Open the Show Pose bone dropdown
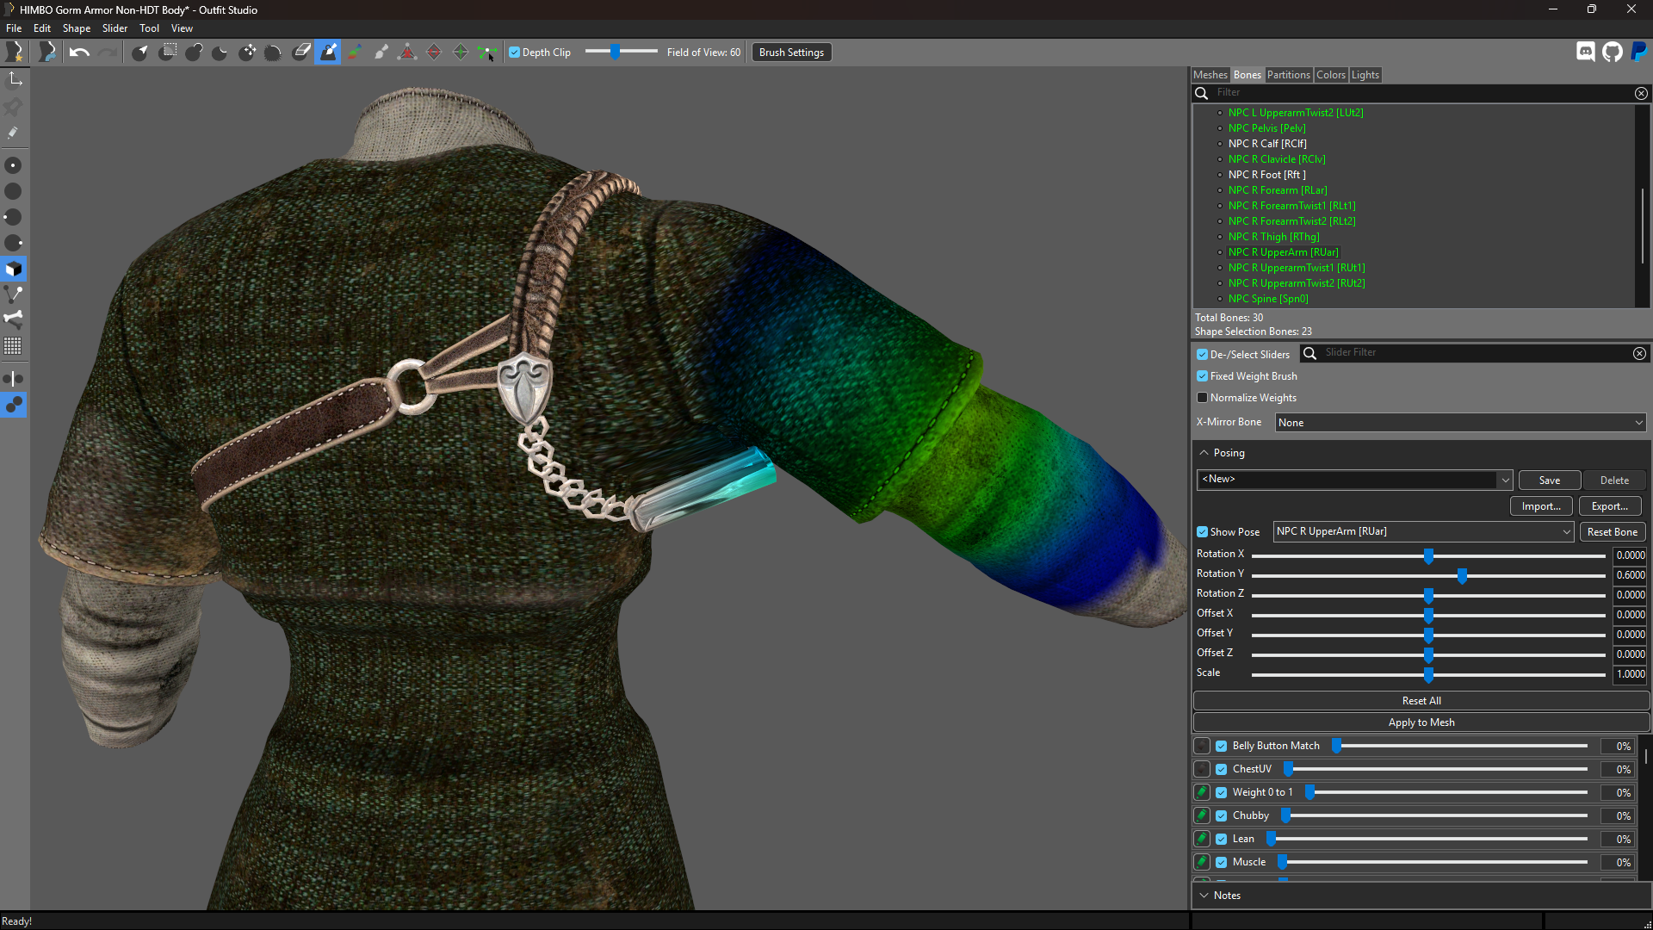 pyautogui.click(x=1423, y=532)
